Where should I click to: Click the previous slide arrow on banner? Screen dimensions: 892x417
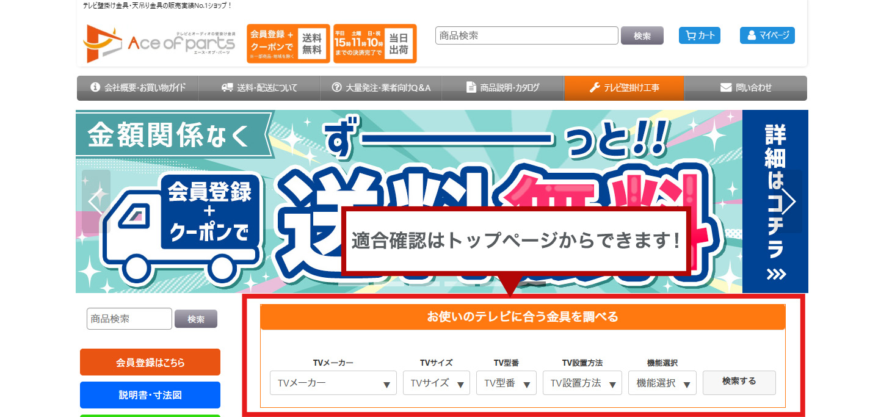[x=96, y=201]
